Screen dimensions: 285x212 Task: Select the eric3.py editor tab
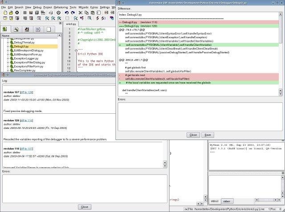71,24
